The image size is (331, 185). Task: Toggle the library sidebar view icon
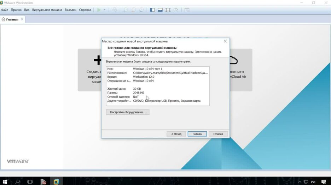[152, 10]
